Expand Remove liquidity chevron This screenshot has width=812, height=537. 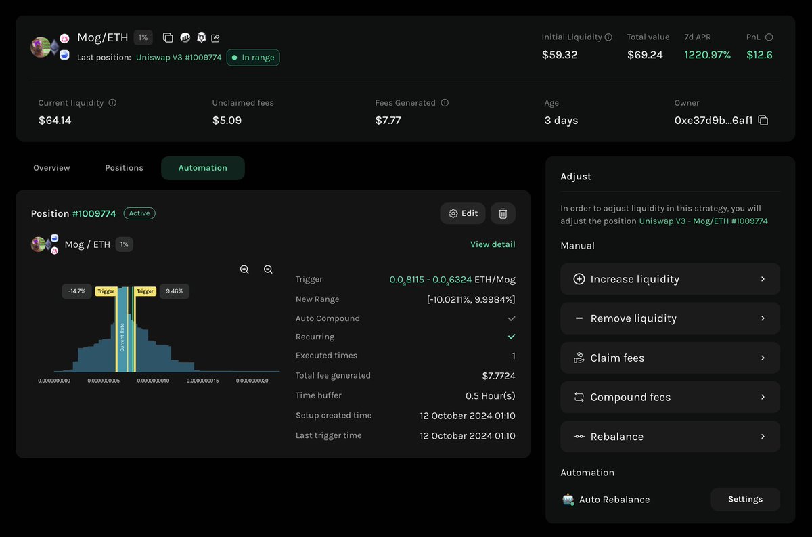pyautogui.click(x=763, y=318)
